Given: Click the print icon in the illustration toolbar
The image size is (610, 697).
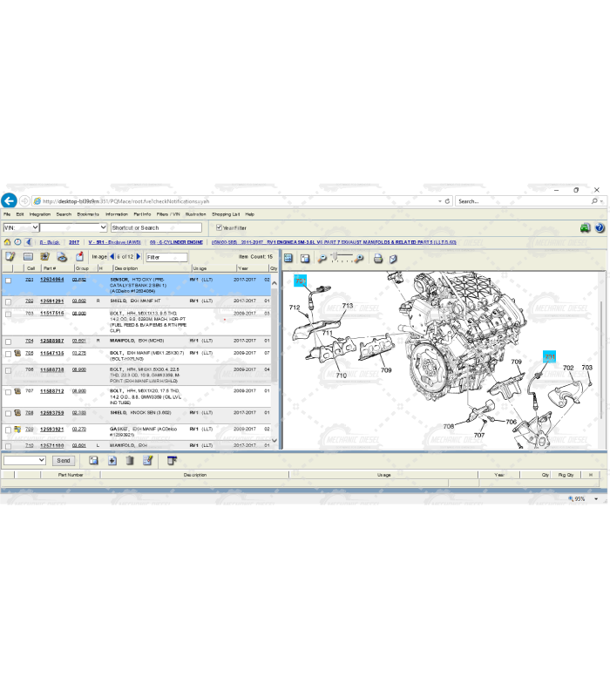Looking at the screenshot, I should point(378,258).
